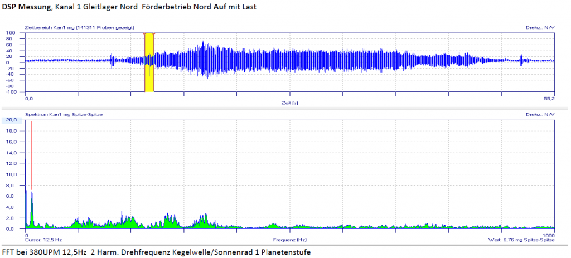571x258 pixels.
Task: Click the left red marker atop yellow selection
Action: click(145, 34)
